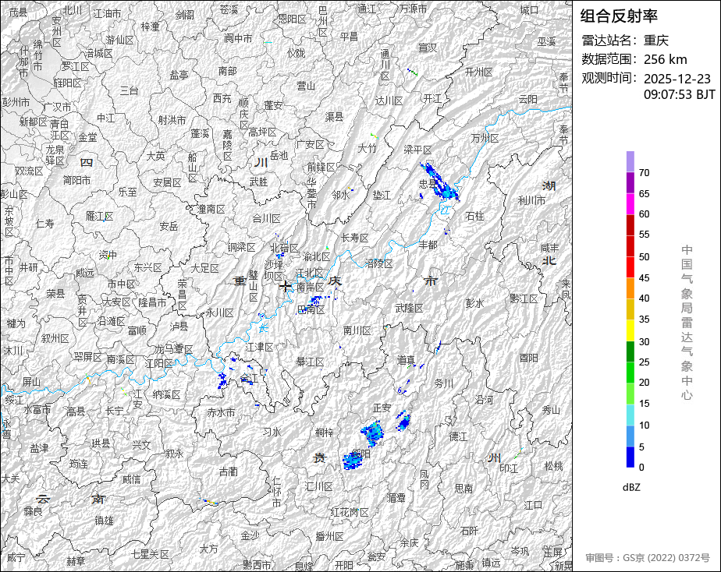Click the orange legend swatch between 40 and 45
The height and width of the screenshot is (572, 721).
point(630,288)
